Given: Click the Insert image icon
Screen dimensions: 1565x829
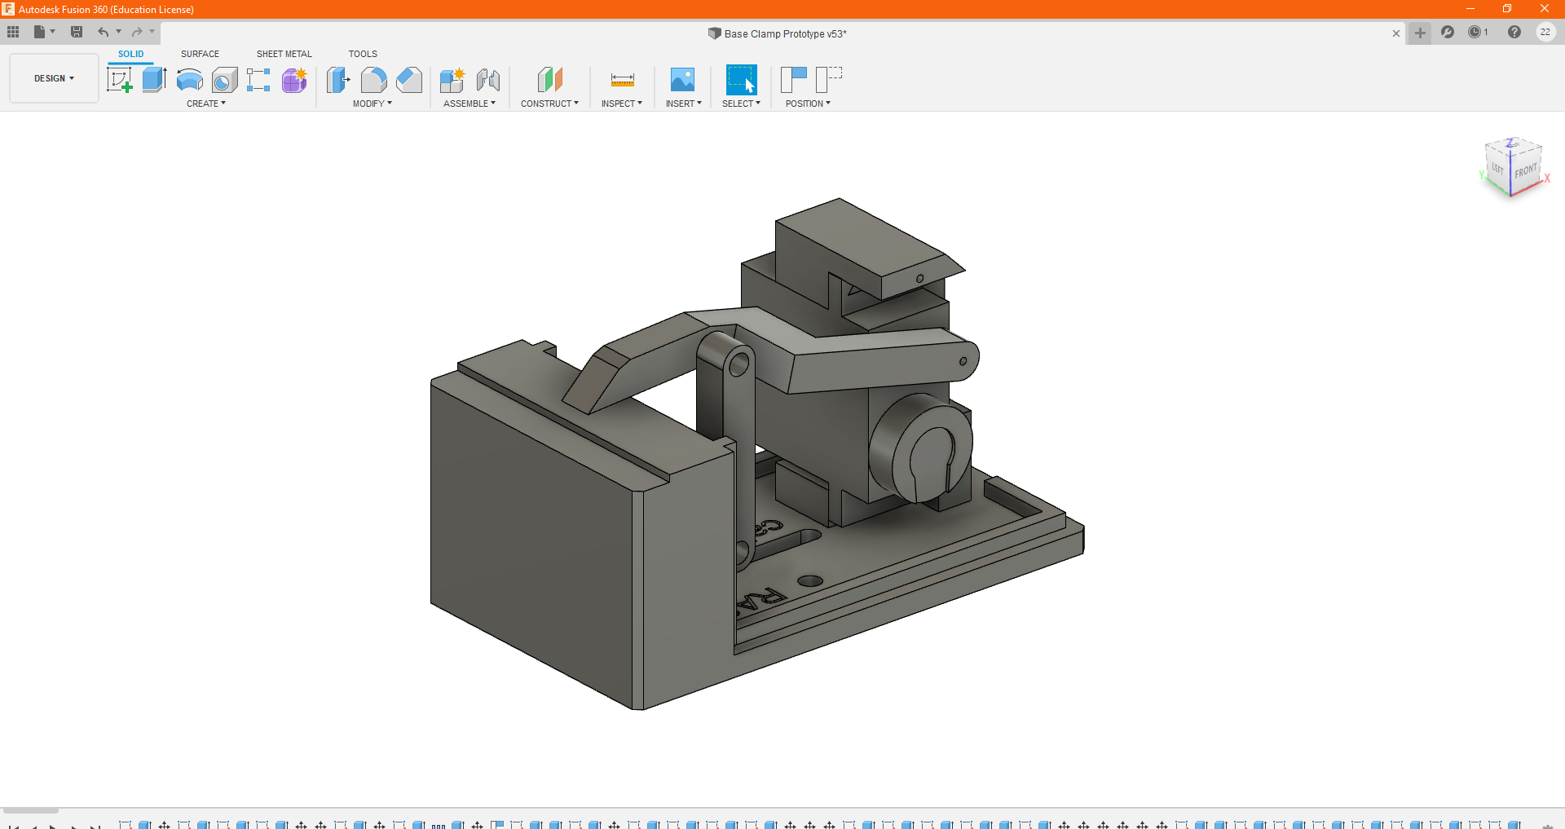Looking at the screenshot, I should click(x=682, y=80).
